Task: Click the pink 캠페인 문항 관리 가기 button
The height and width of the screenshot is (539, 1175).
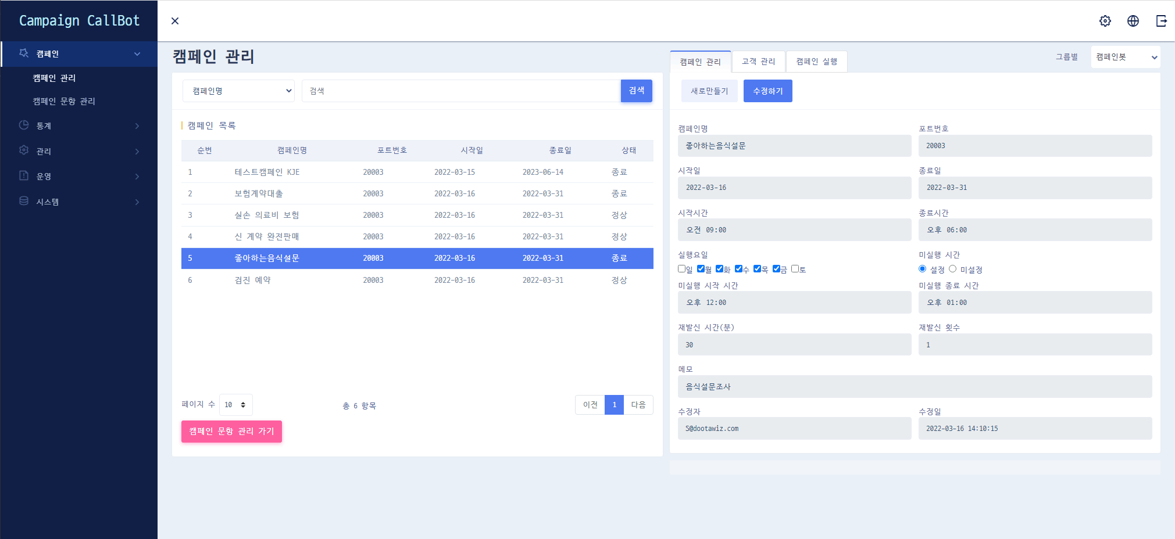Action: tap(231, 432)
